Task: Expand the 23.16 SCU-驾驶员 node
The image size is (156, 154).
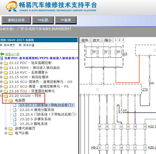Action: 1,82
